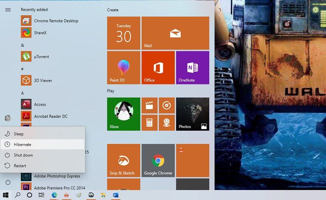Open Microsoft Edge from taskbar
This screenshot has height=200, width=326.
pyautogui.click(x=54, y=195)
